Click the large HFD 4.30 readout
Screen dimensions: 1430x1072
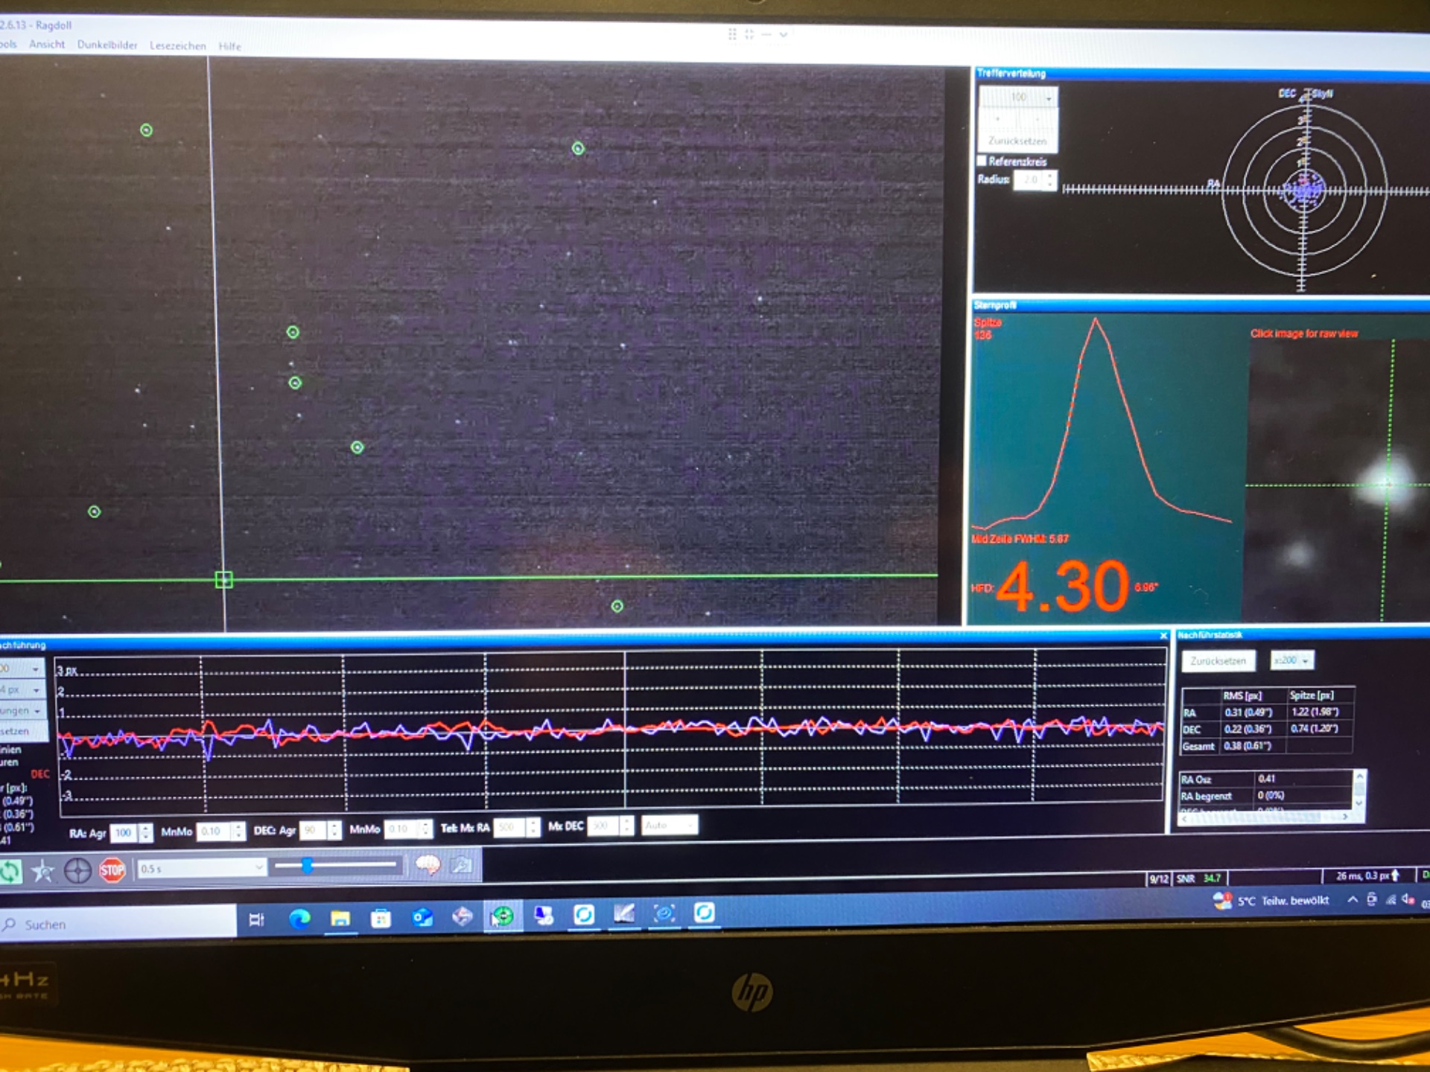pyautogui.click(x=1063, y=587)
